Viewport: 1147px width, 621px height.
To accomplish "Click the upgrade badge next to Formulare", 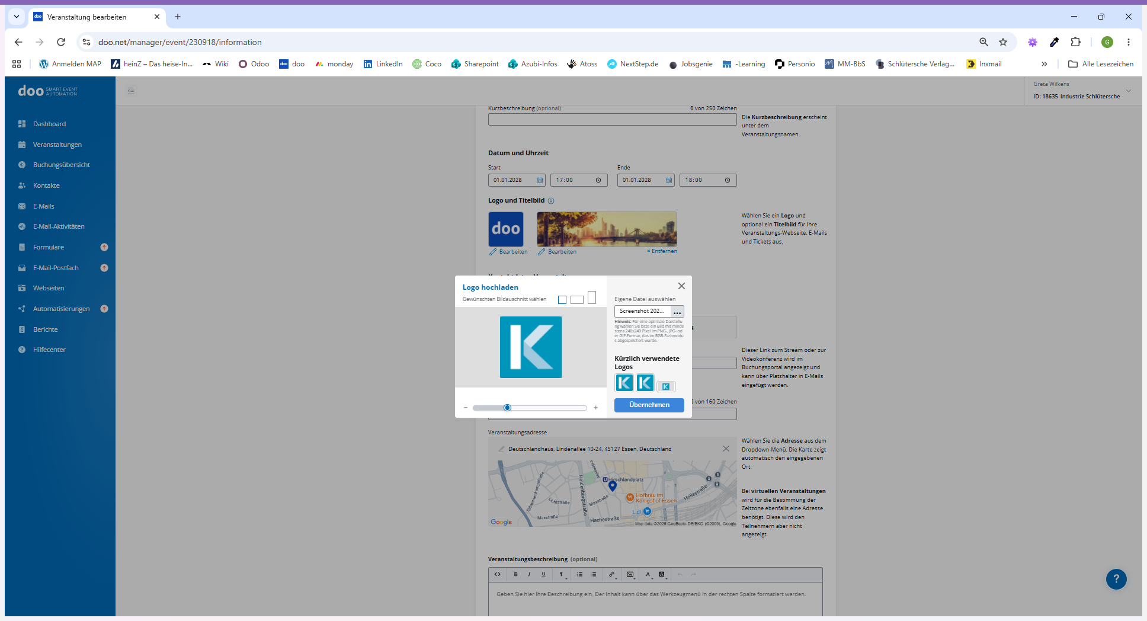I will pos(104,247).
